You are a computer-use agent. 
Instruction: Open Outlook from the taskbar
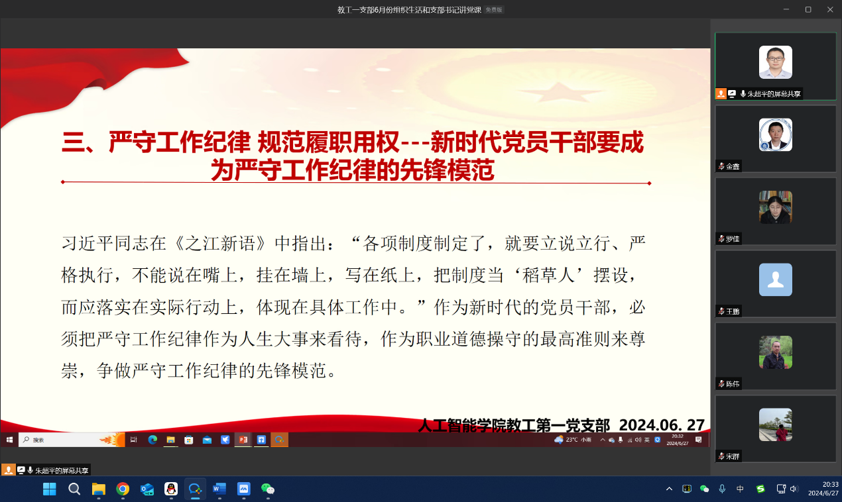point(147,489)
